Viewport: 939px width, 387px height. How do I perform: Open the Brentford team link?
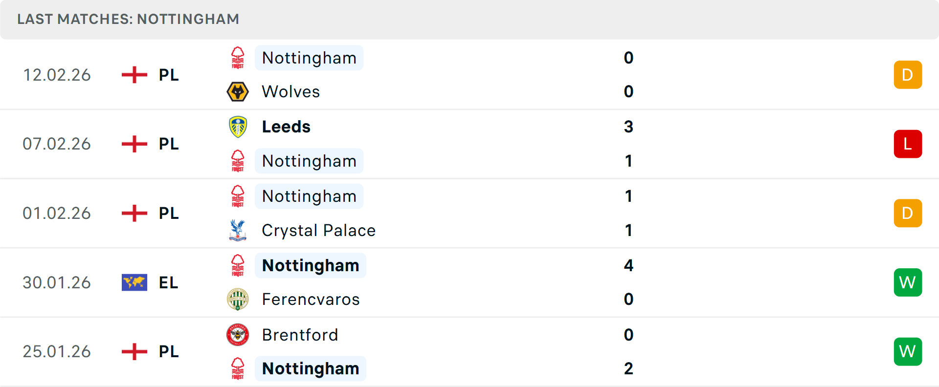point(300,335)
